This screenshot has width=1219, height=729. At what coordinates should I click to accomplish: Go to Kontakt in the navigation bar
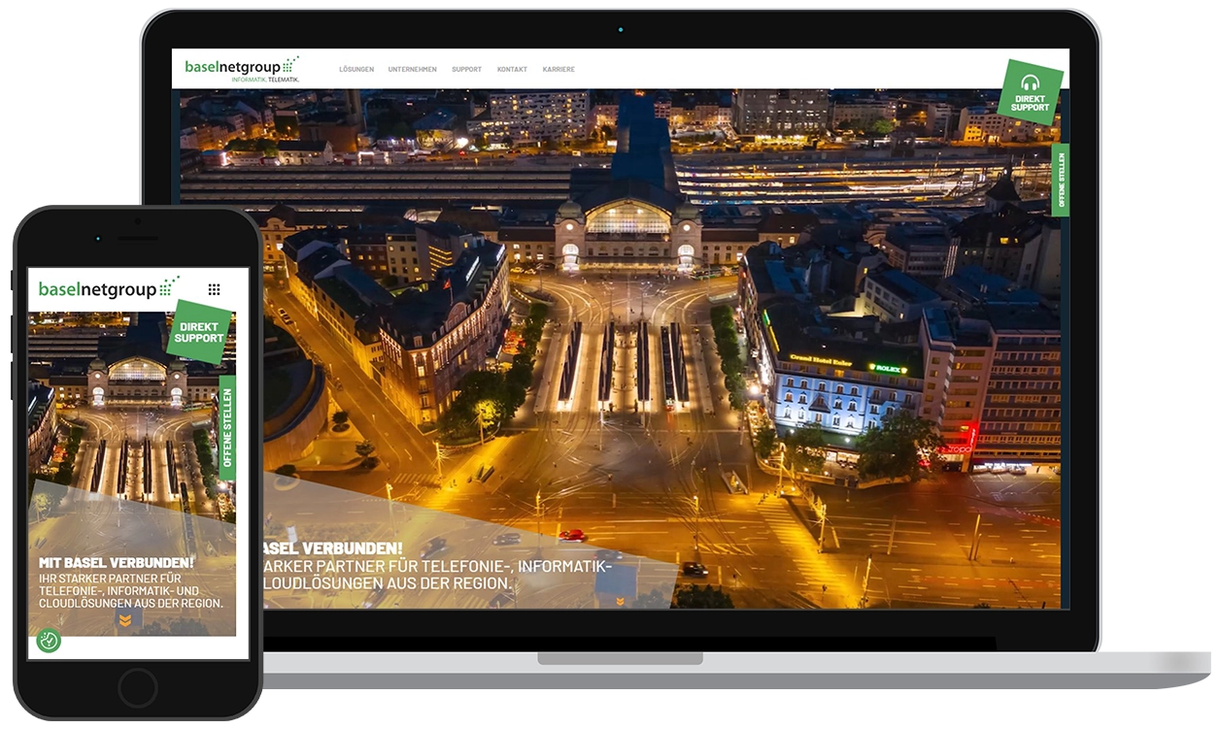pyautogui.click(x=512, y=70)
